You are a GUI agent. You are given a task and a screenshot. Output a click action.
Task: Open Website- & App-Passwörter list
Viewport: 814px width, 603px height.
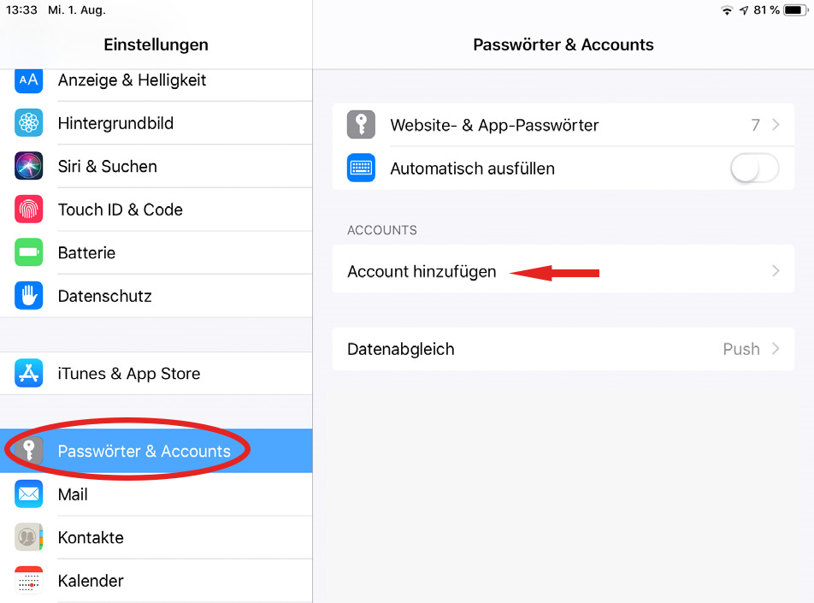pyautogui.click(x=494, y=125)
